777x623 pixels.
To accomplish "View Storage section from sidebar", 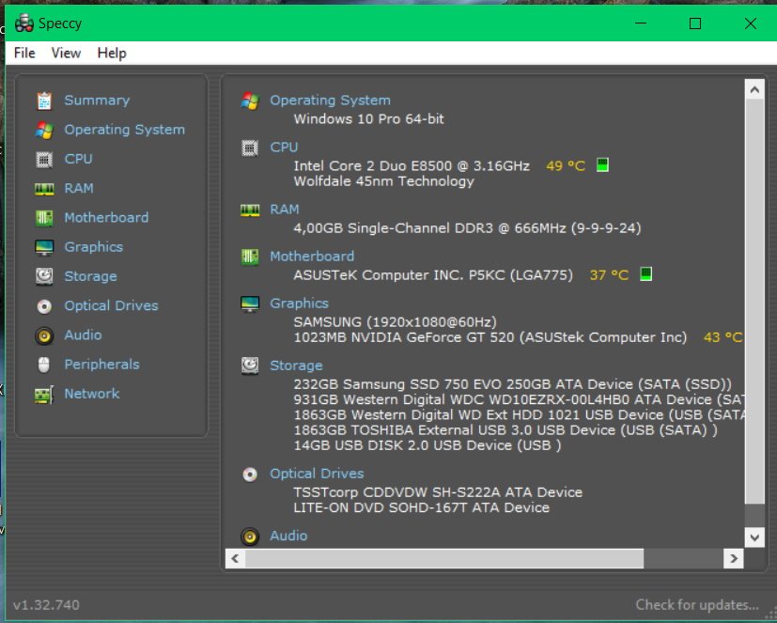I will point(90,276).
